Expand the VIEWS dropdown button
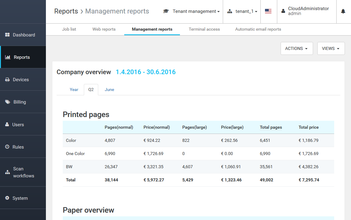 click(x=331, y=48)
